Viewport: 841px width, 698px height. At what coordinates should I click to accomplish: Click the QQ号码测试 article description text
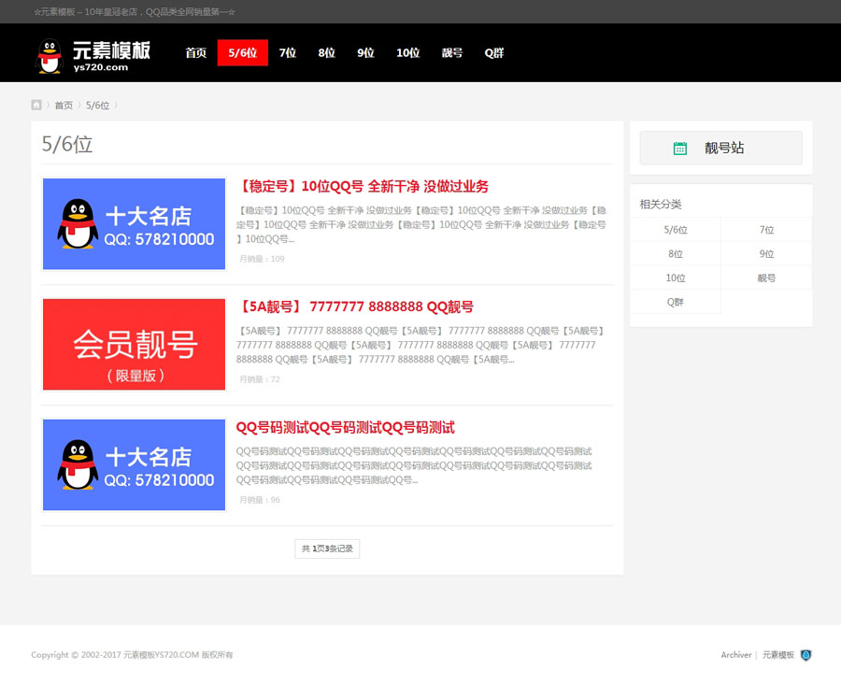click(x=414, y=465)
